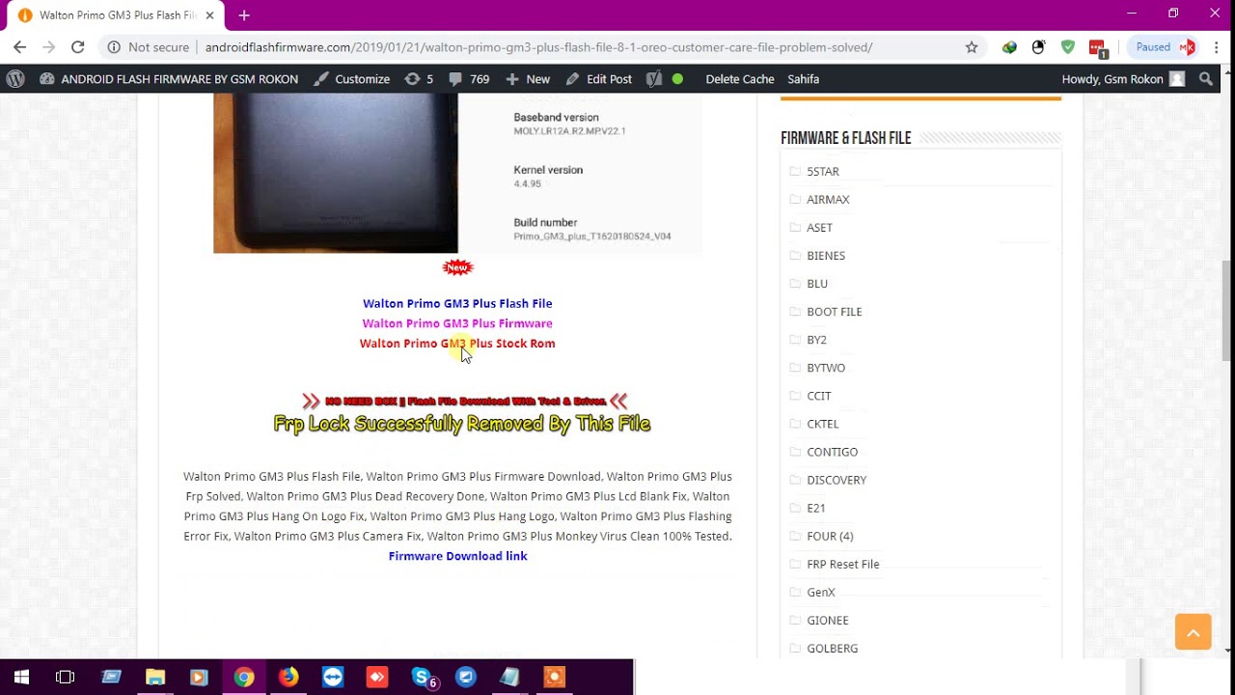Open the media player taskbar icon
The height and width of the screenshot is (695, 1235).
(199, 677)
